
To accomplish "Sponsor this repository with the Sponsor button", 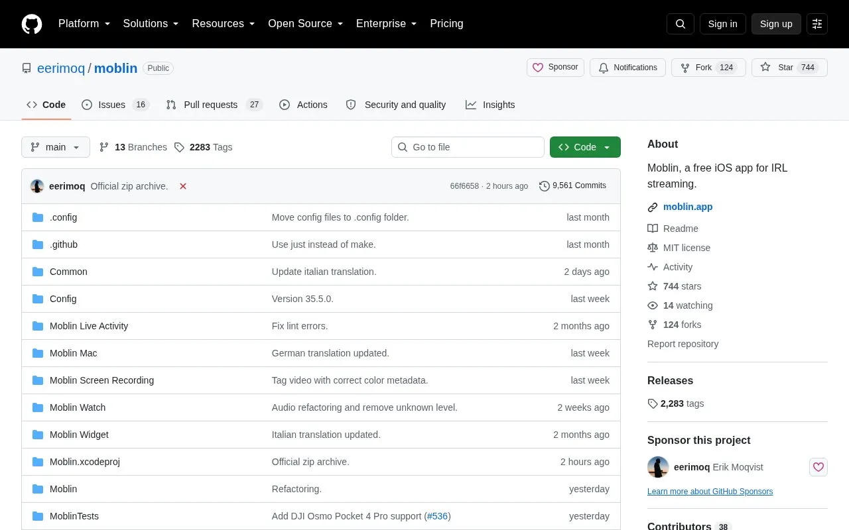I will click(x=556, y=68).
